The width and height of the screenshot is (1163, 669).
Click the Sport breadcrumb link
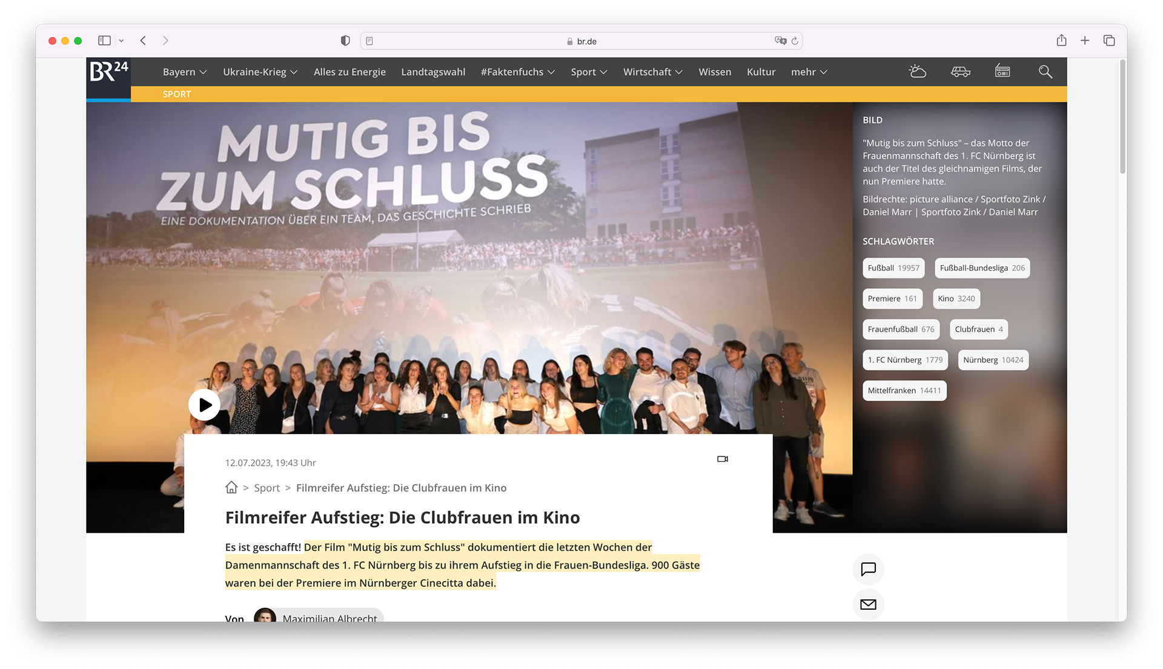267,488
